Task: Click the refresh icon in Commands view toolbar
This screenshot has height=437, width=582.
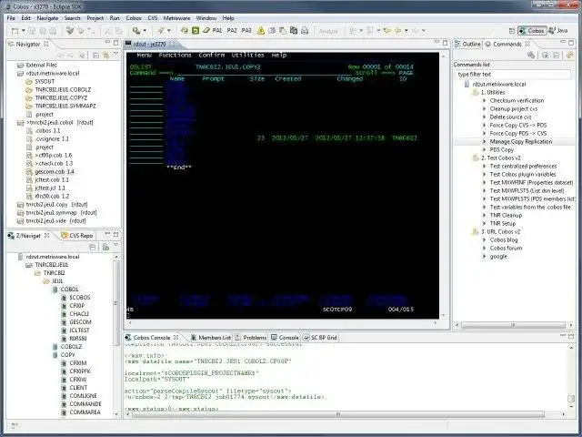Action: click(531, 55)
